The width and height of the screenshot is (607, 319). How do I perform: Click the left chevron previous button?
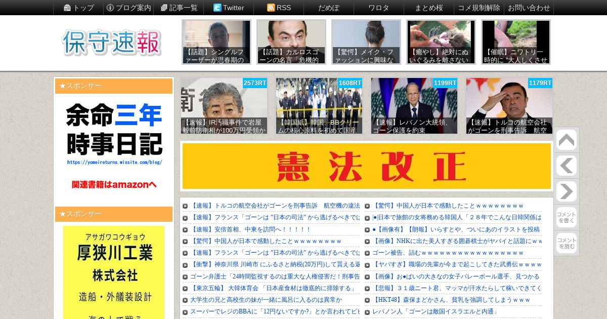[x=566, y=166]
